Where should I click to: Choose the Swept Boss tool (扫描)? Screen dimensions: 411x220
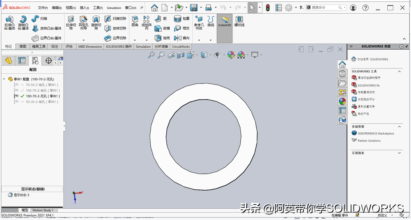pos(39,18)
